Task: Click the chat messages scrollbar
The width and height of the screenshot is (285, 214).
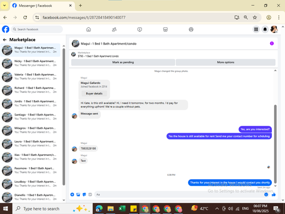Action: (275, 144)
